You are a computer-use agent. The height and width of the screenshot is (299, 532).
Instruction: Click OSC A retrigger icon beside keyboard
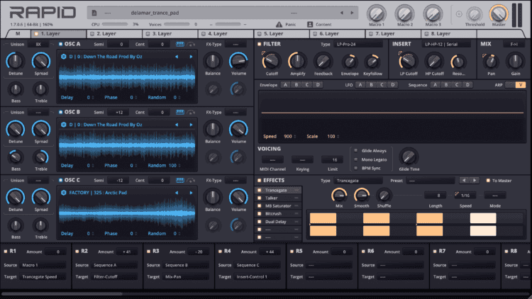point(191,44)
